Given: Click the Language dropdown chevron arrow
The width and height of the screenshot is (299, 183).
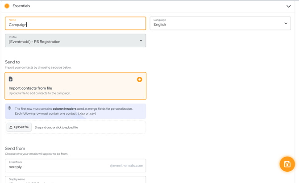Looking at the screenshot, I should tap(286, 24).
